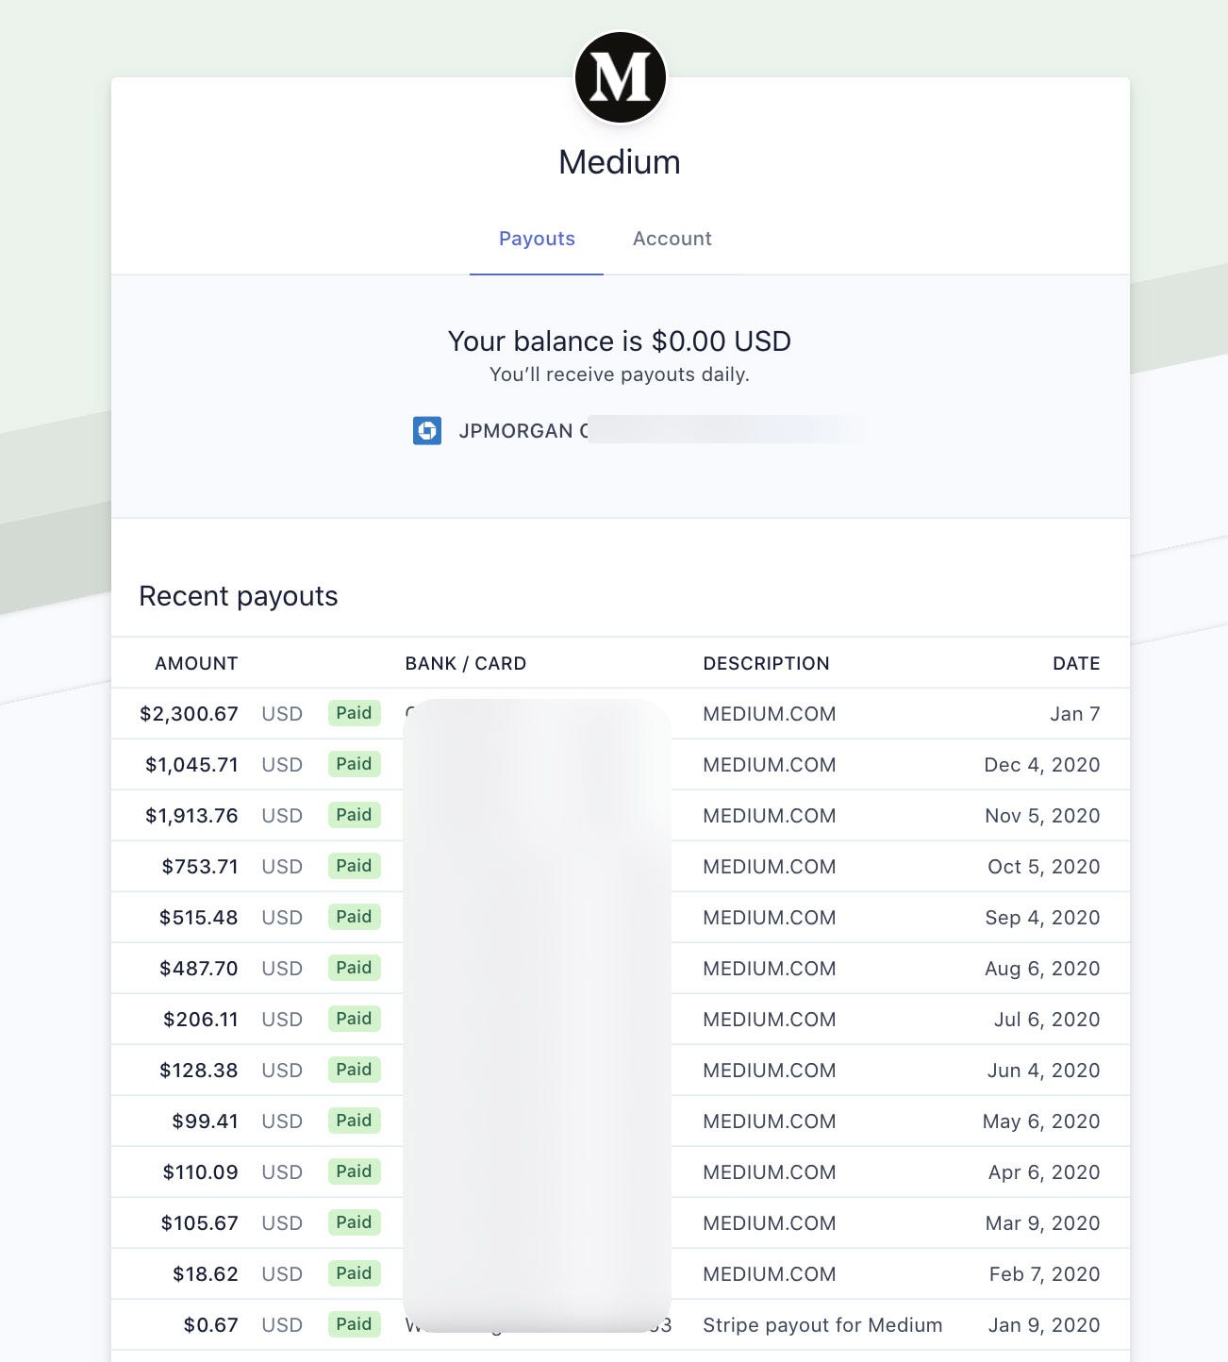Click the DATE column header
1228x1362 pixels.
(x=1076, y=663)
